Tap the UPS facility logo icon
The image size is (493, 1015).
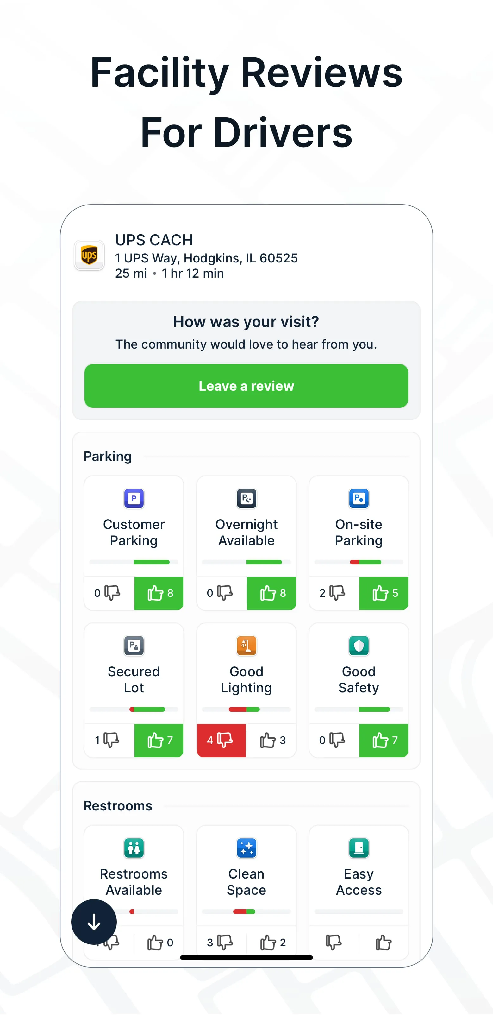tap(89, 255)
